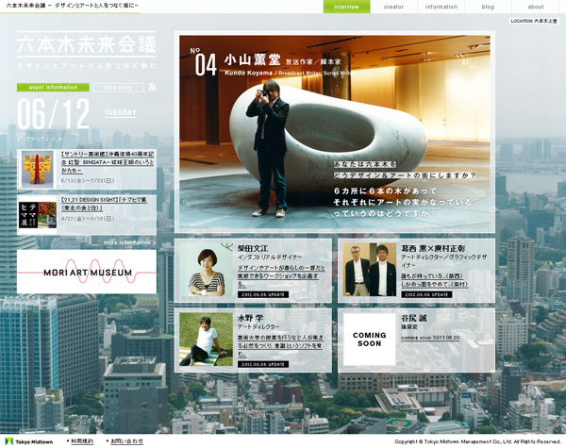Viewport: 566px width, 448px height.
Task: Open the creator menu item
Action: pos(394,7)
